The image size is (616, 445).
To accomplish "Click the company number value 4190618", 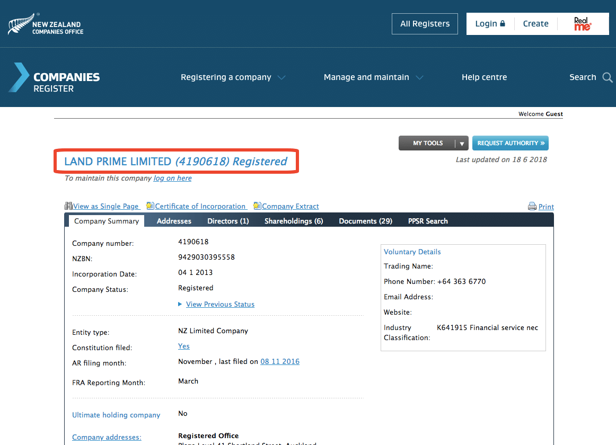I will pos(193,242).
